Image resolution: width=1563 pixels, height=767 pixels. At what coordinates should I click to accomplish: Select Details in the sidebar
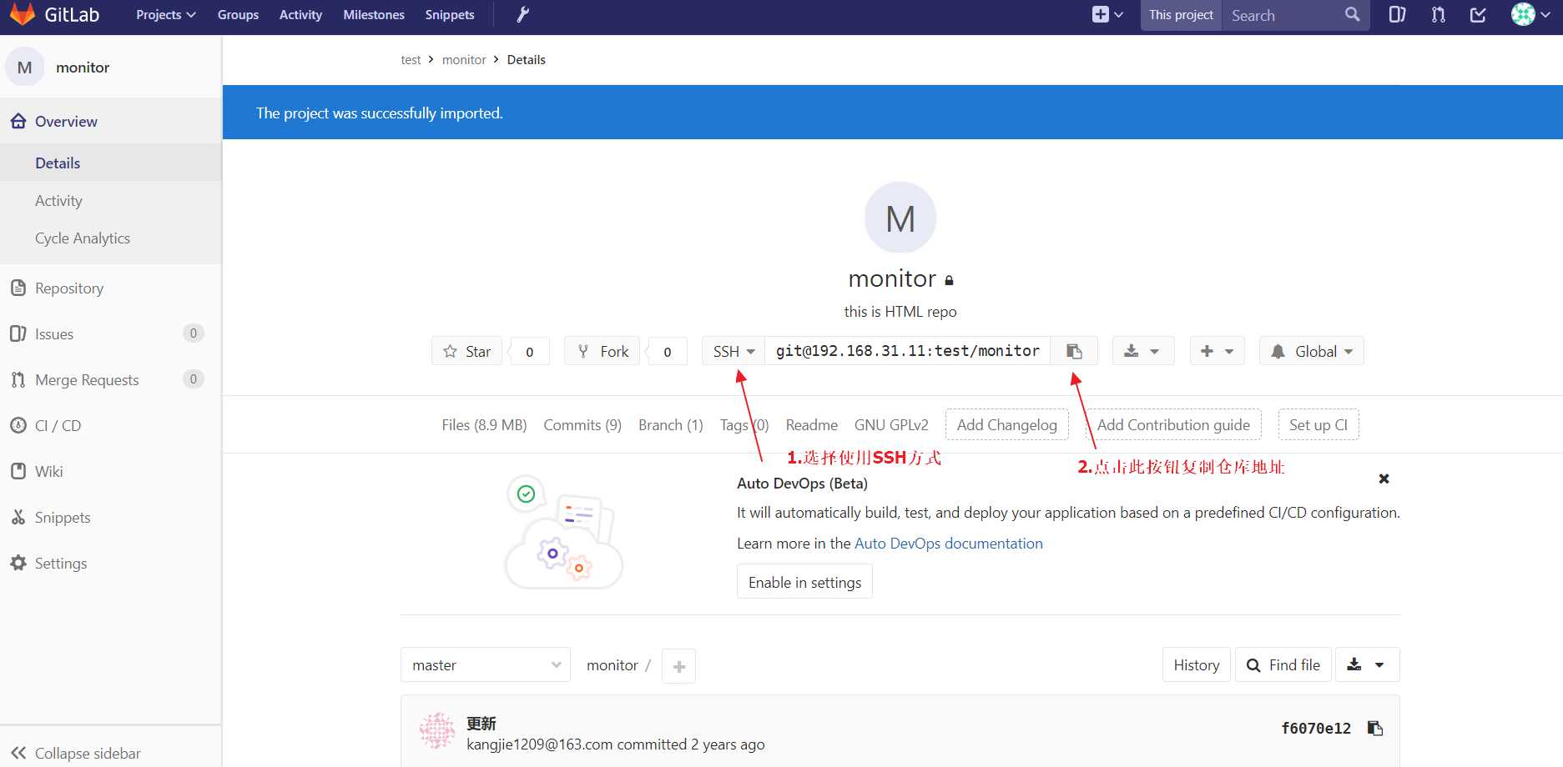click(111, 163)
